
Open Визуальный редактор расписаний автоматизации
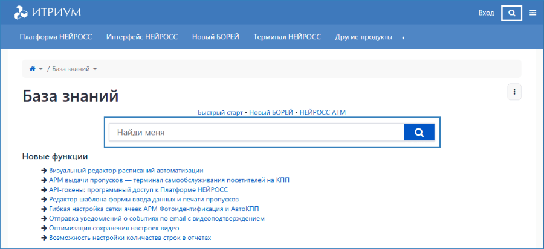126,171
